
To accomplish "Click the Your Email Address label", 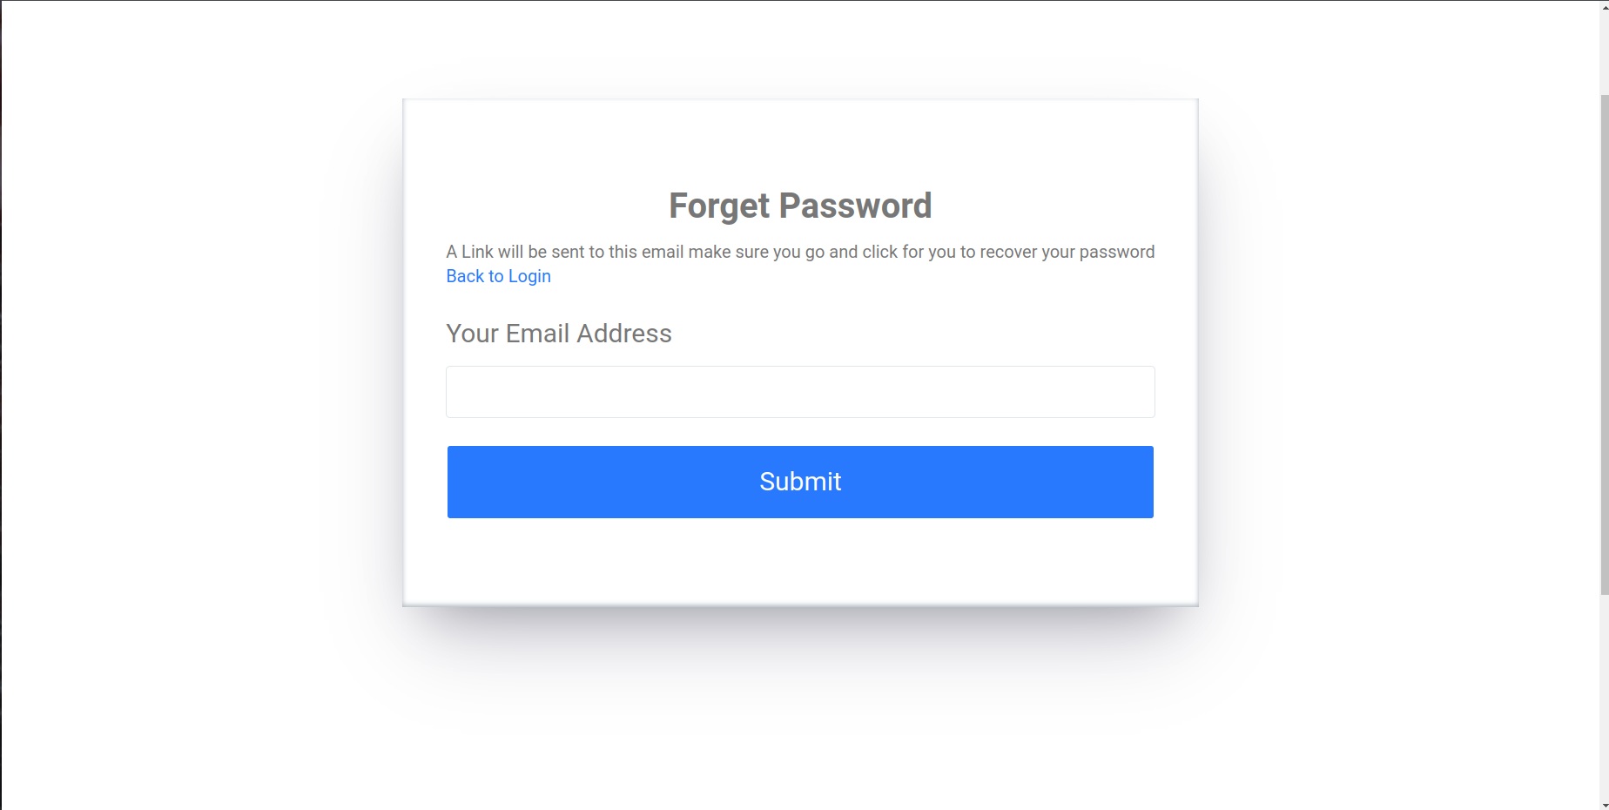I will 558,334.
